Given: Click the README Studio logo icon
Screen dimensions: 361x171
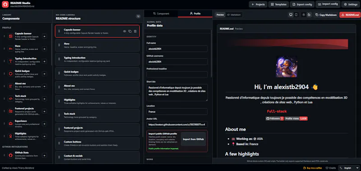Looking at the screenshot, I should [5, 4].
